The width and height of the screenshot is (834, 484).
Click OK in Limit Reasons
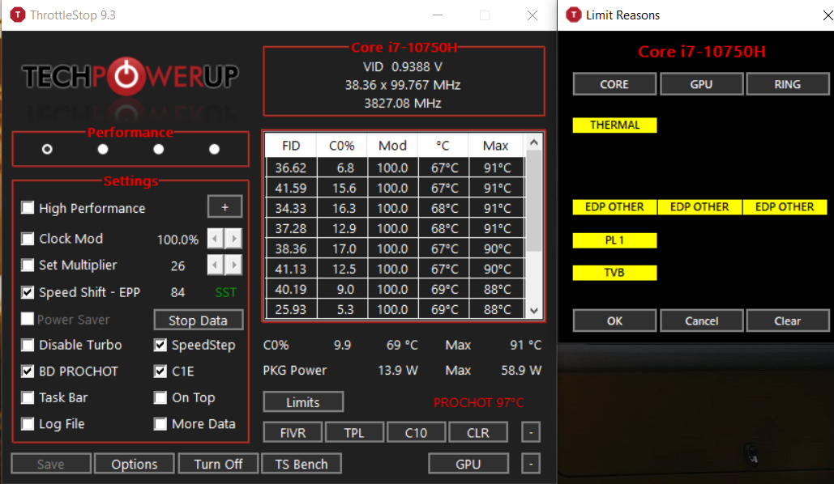pos(614,321)
